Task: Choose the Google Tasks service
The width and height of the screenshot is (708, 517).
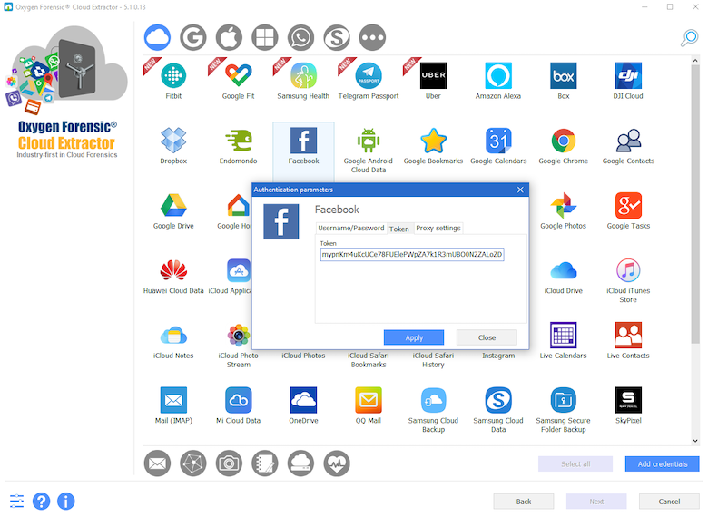Action: pos(628,205)
